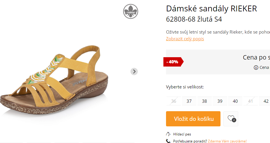Click the phone handset icon
The width and height of the screenshot is (270, 143).
point(168,141)
